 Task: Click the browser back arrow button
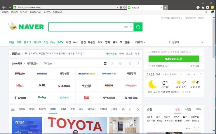(4, 7)
